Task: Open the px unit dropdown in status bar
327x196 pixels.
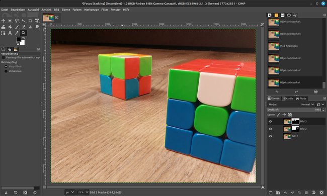Action: [69, 192]
